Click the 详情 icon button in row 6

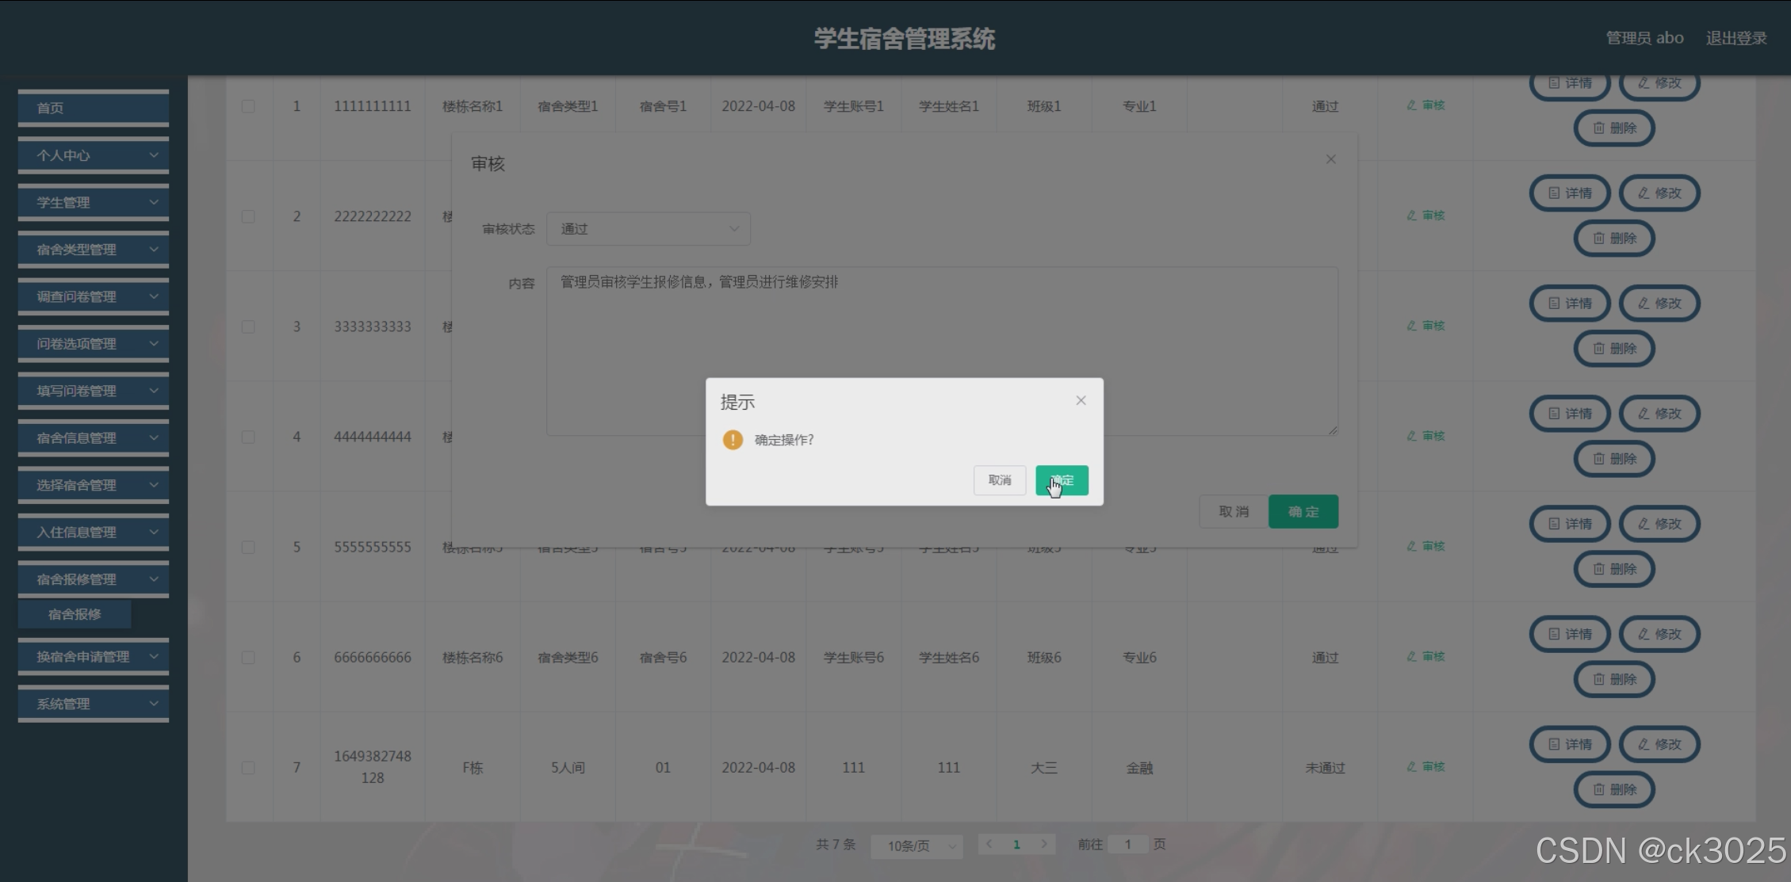pyautogui.click(x=1569, y=634)
